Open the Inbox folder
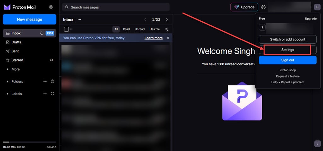This screenshot has height=151, width=323. [29, 33]
